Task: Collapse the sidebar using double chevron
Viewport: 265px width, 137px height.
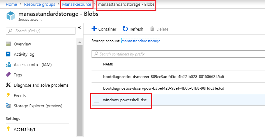Action: point(79,27)
